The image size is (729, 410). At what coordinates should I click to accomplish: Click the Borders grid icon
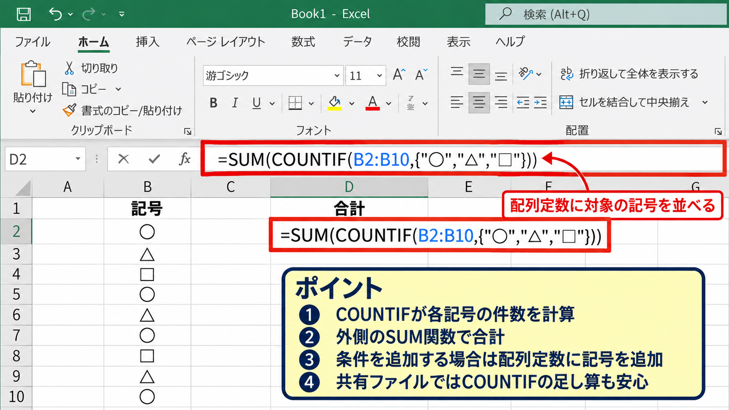[x=295, y=103]
